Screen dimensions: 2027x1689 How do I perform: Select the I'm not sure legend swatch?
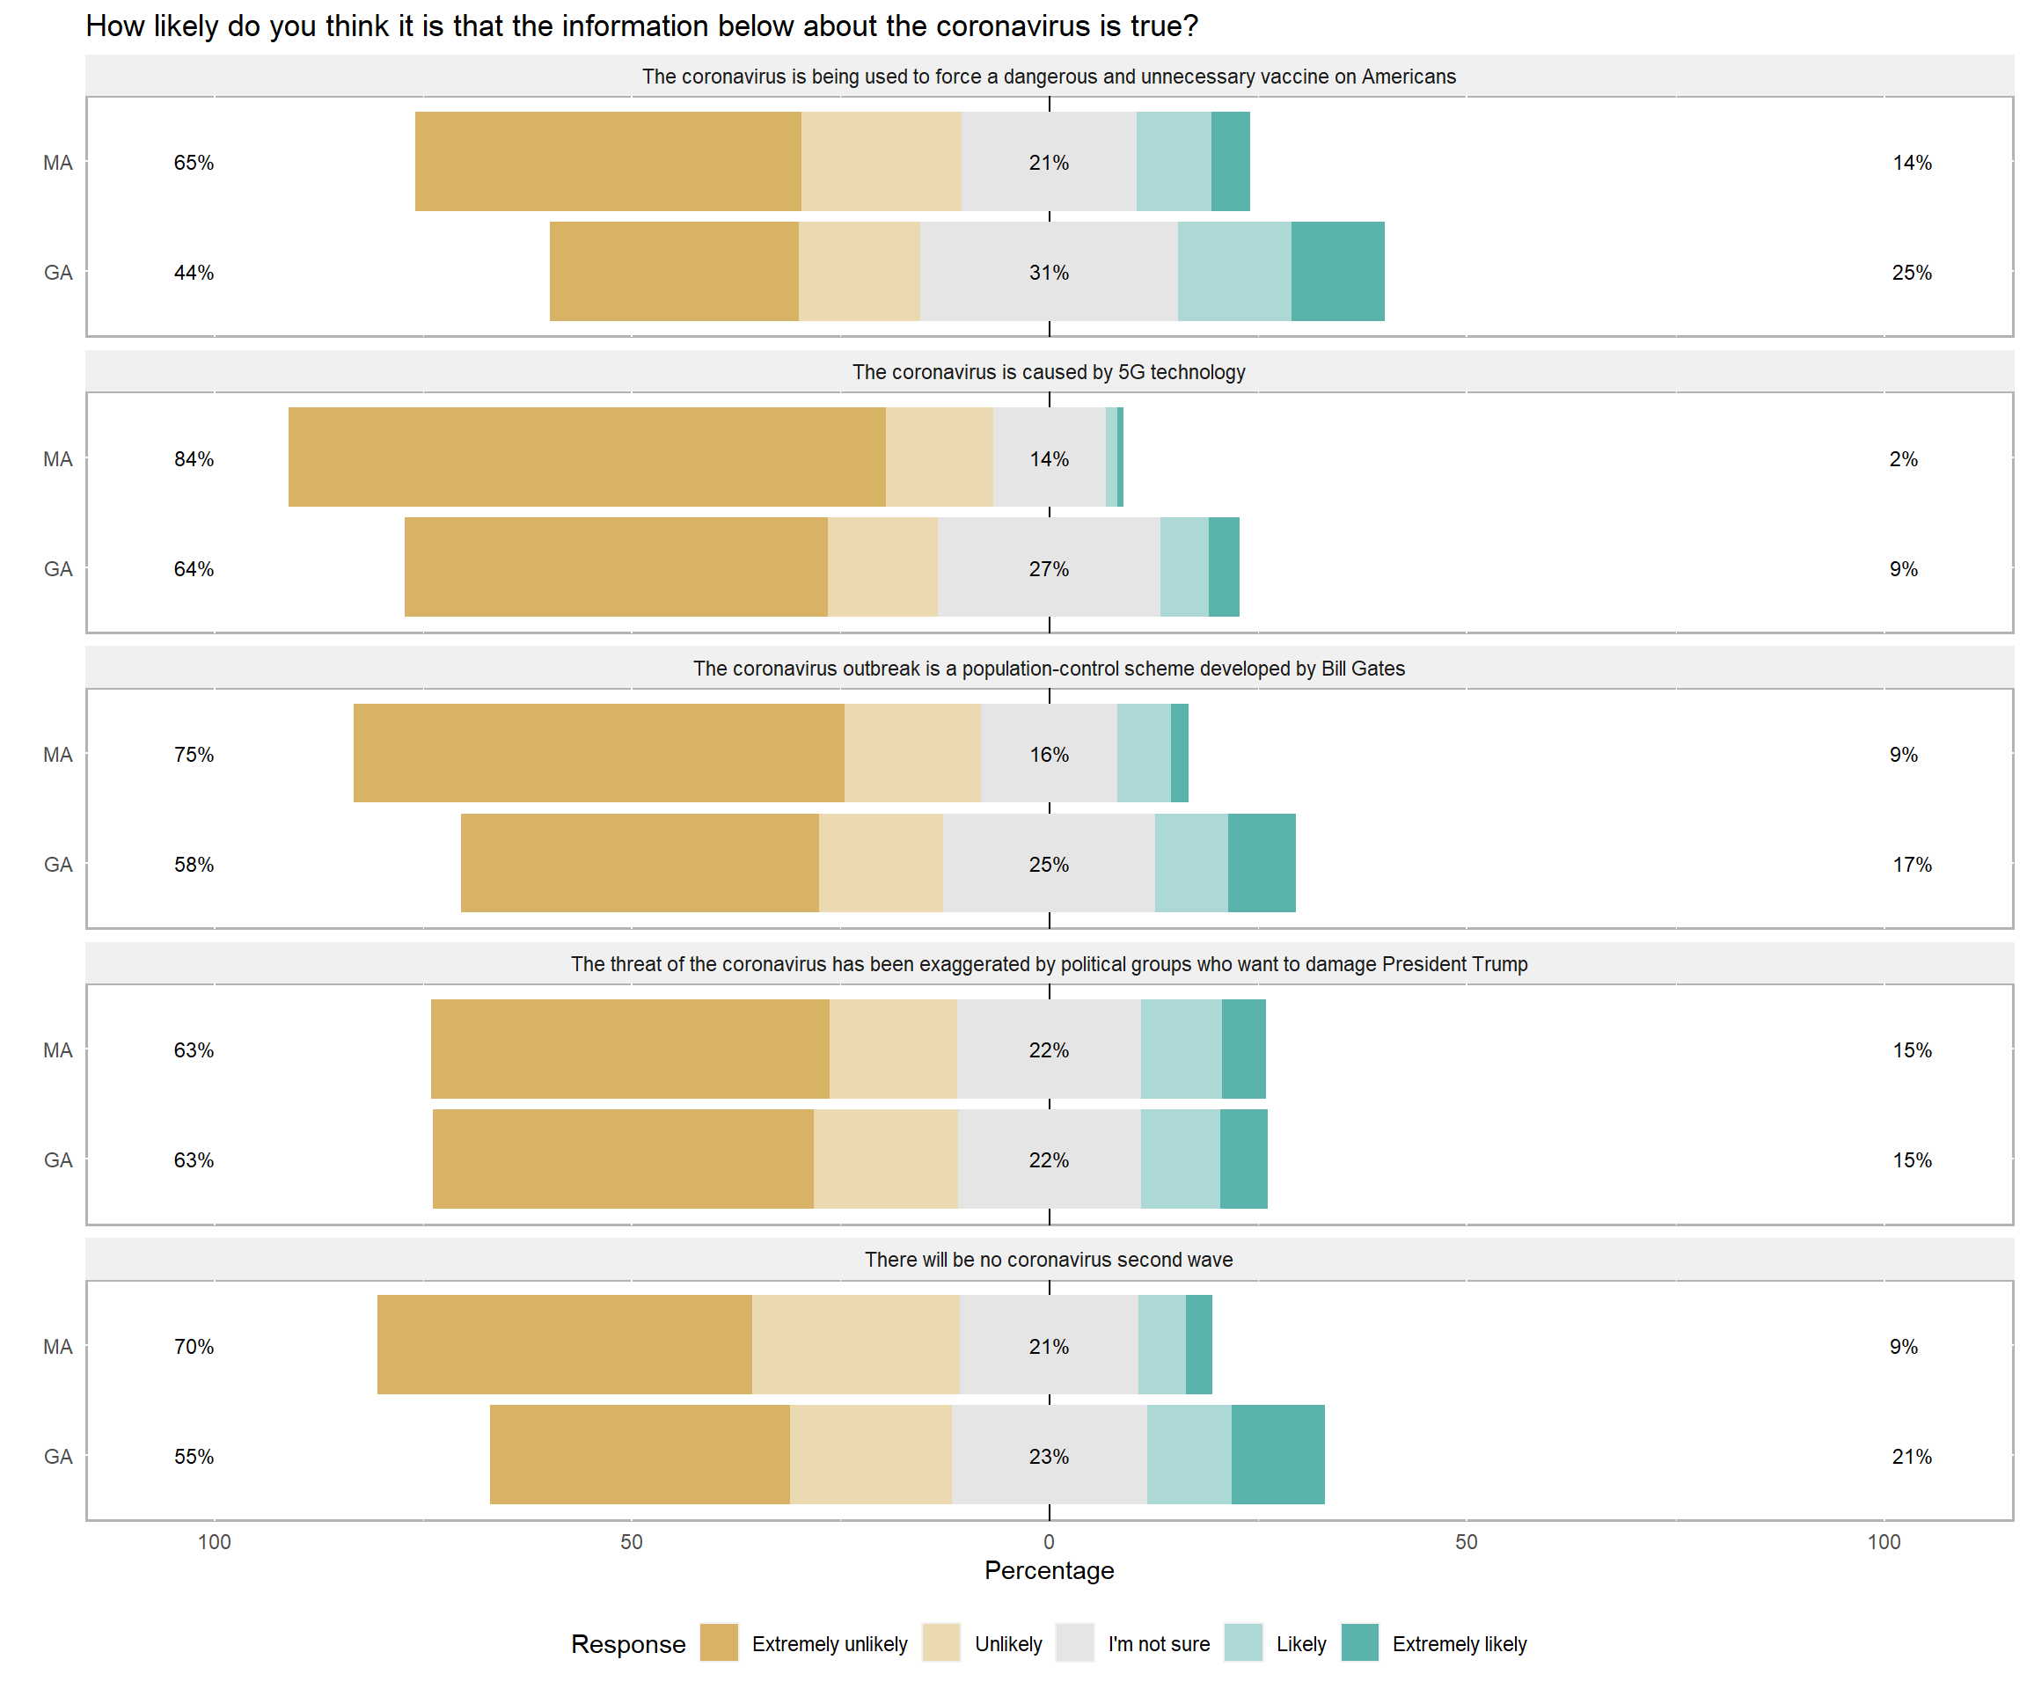coord(1074,1642)
